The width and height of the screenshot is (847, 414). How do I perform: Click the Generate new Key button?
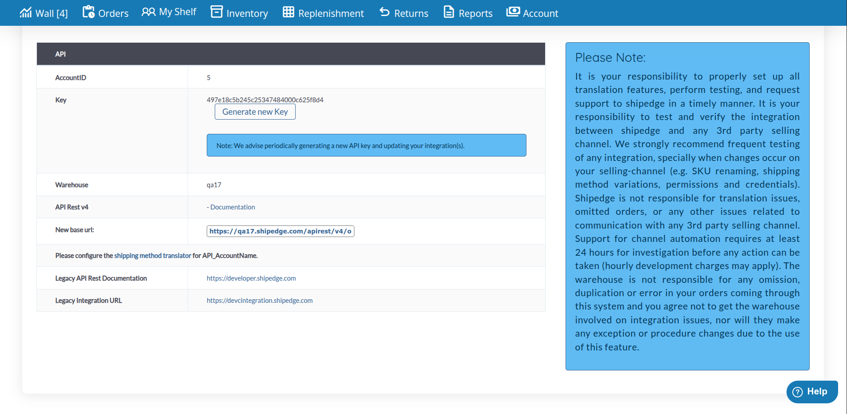click(x=255, y=112)
